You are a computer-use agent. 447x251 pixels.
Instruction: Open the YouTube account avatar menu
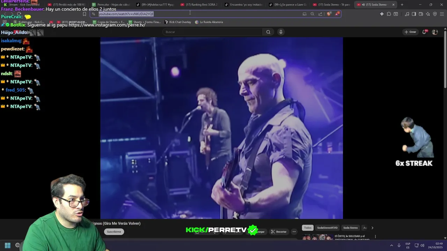coord(435,32)
